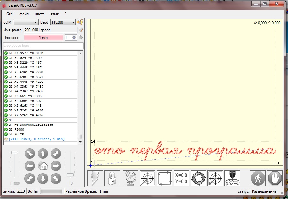Click the walking man resume button
Image resolution: width=288 pixels, height=199 pixels.
258,178
